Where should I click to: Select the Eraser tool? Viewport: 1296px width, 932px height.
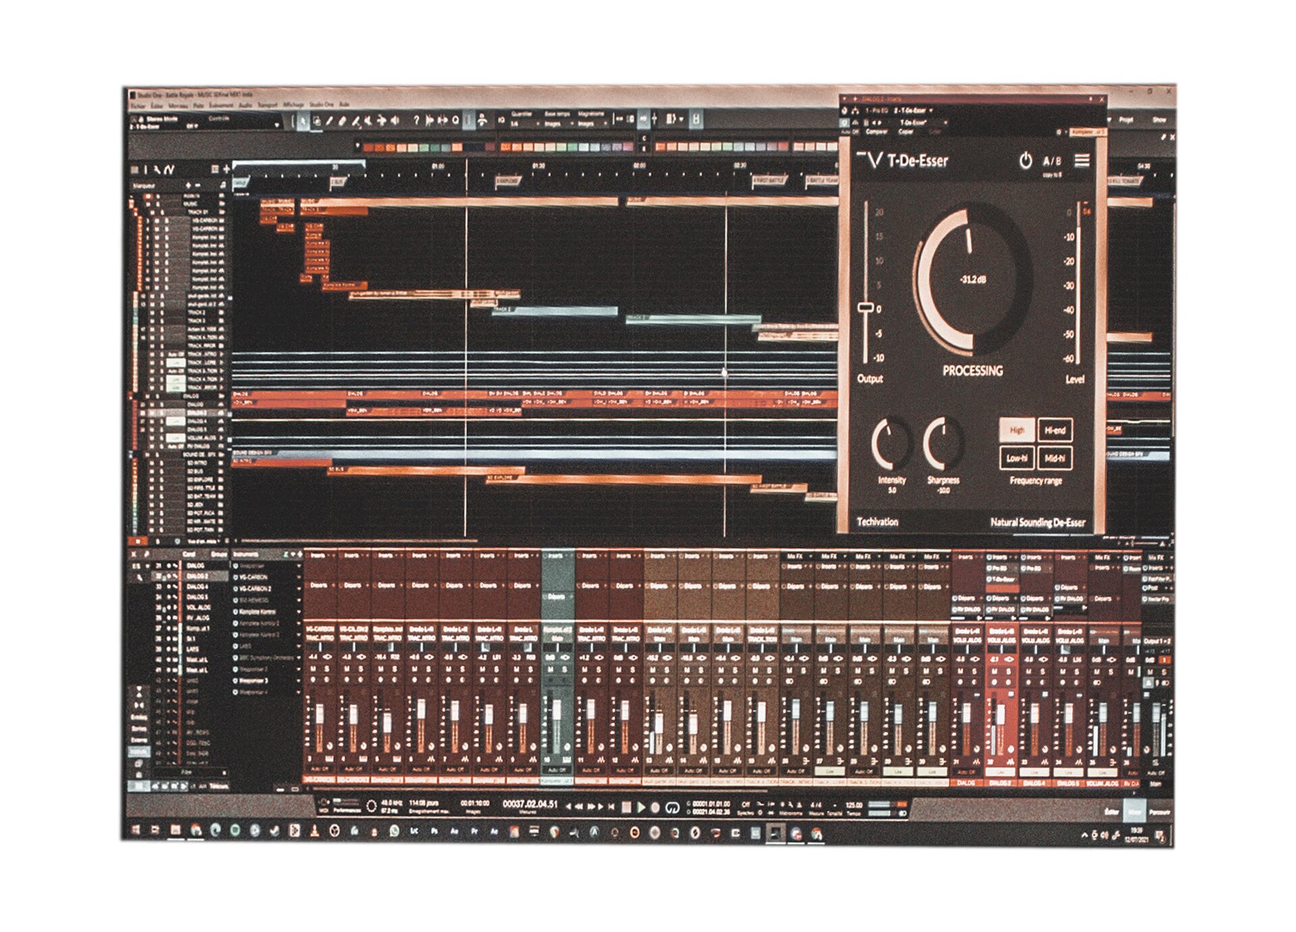343,121
